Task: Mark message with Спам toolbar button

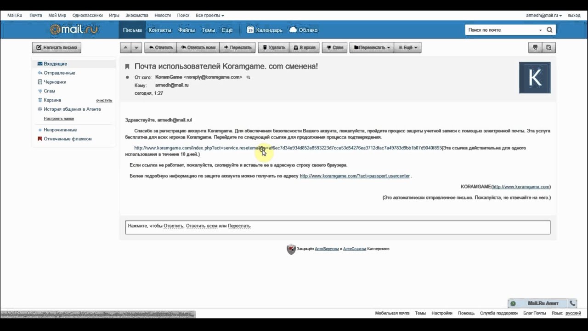Action: tap(334, 47)
